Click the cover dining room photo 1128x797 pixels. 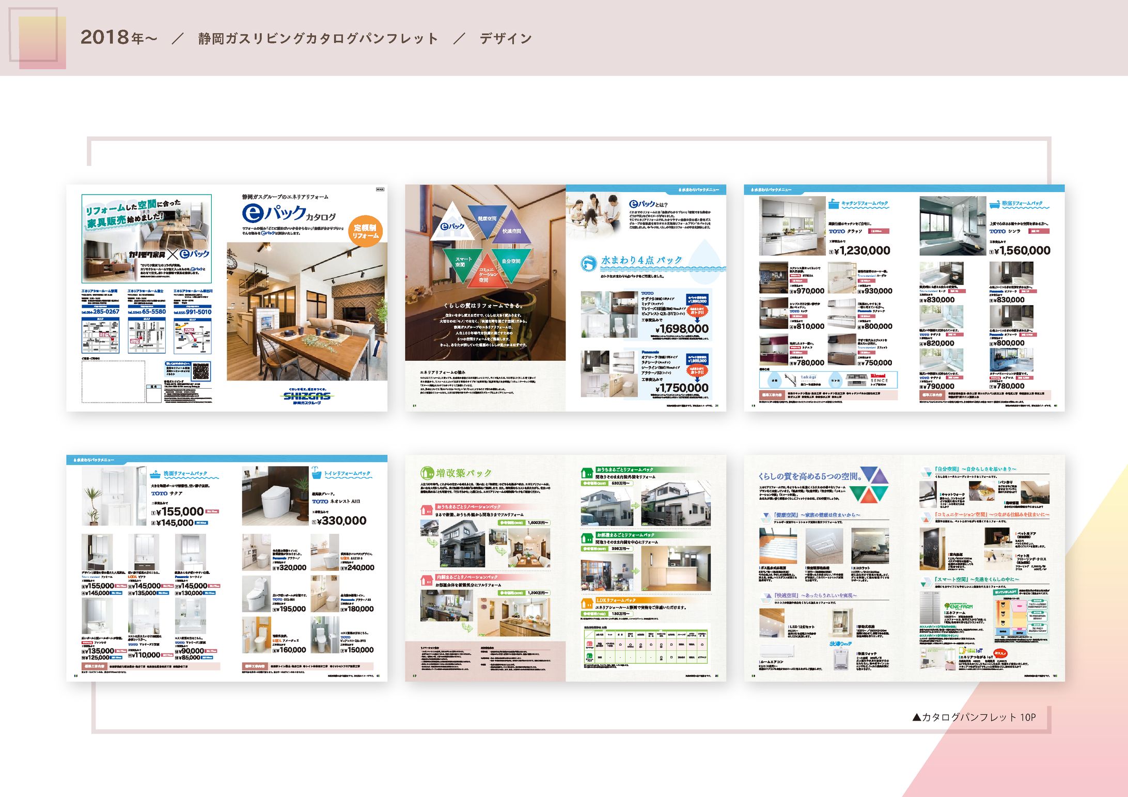(307, 311)
